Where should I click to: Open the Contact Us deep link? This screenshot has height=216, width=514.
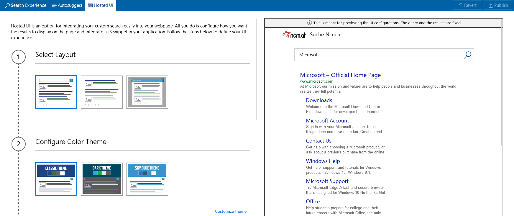pyautogui.click(x=318, y=141)
